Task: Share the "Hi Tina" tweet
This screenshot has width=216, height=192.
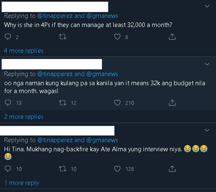Action: click(x=172, y=169)
